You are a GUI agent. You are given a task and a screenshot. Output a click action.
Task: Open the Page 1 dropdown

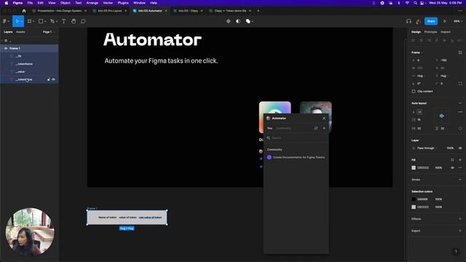coord(49,32)
